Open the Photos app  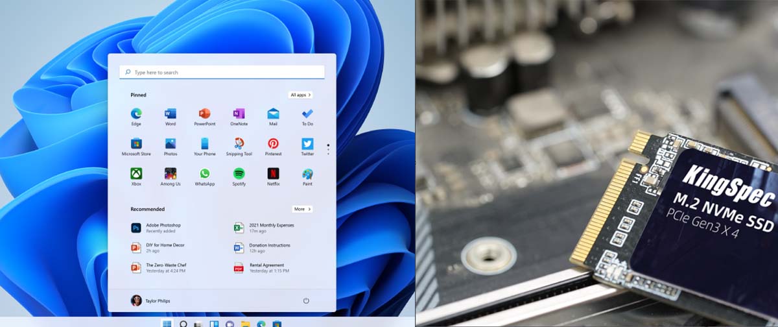(x=171, y=147)
